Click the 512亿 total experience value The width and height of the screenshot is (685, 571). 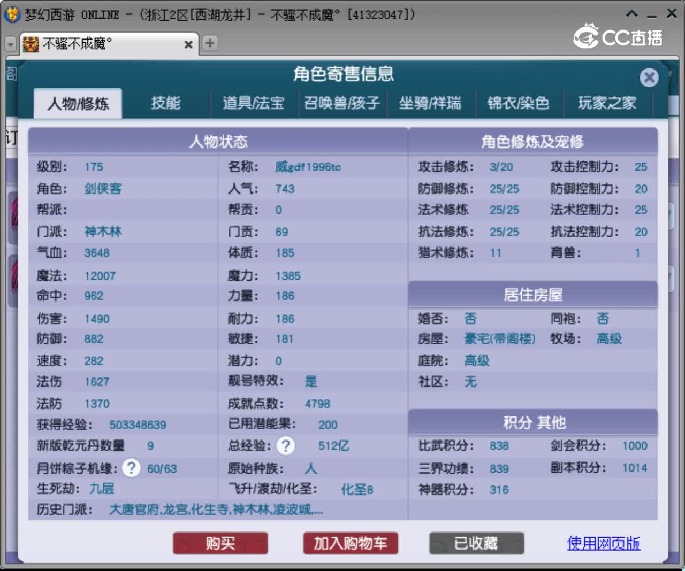[x=333, y=446]
